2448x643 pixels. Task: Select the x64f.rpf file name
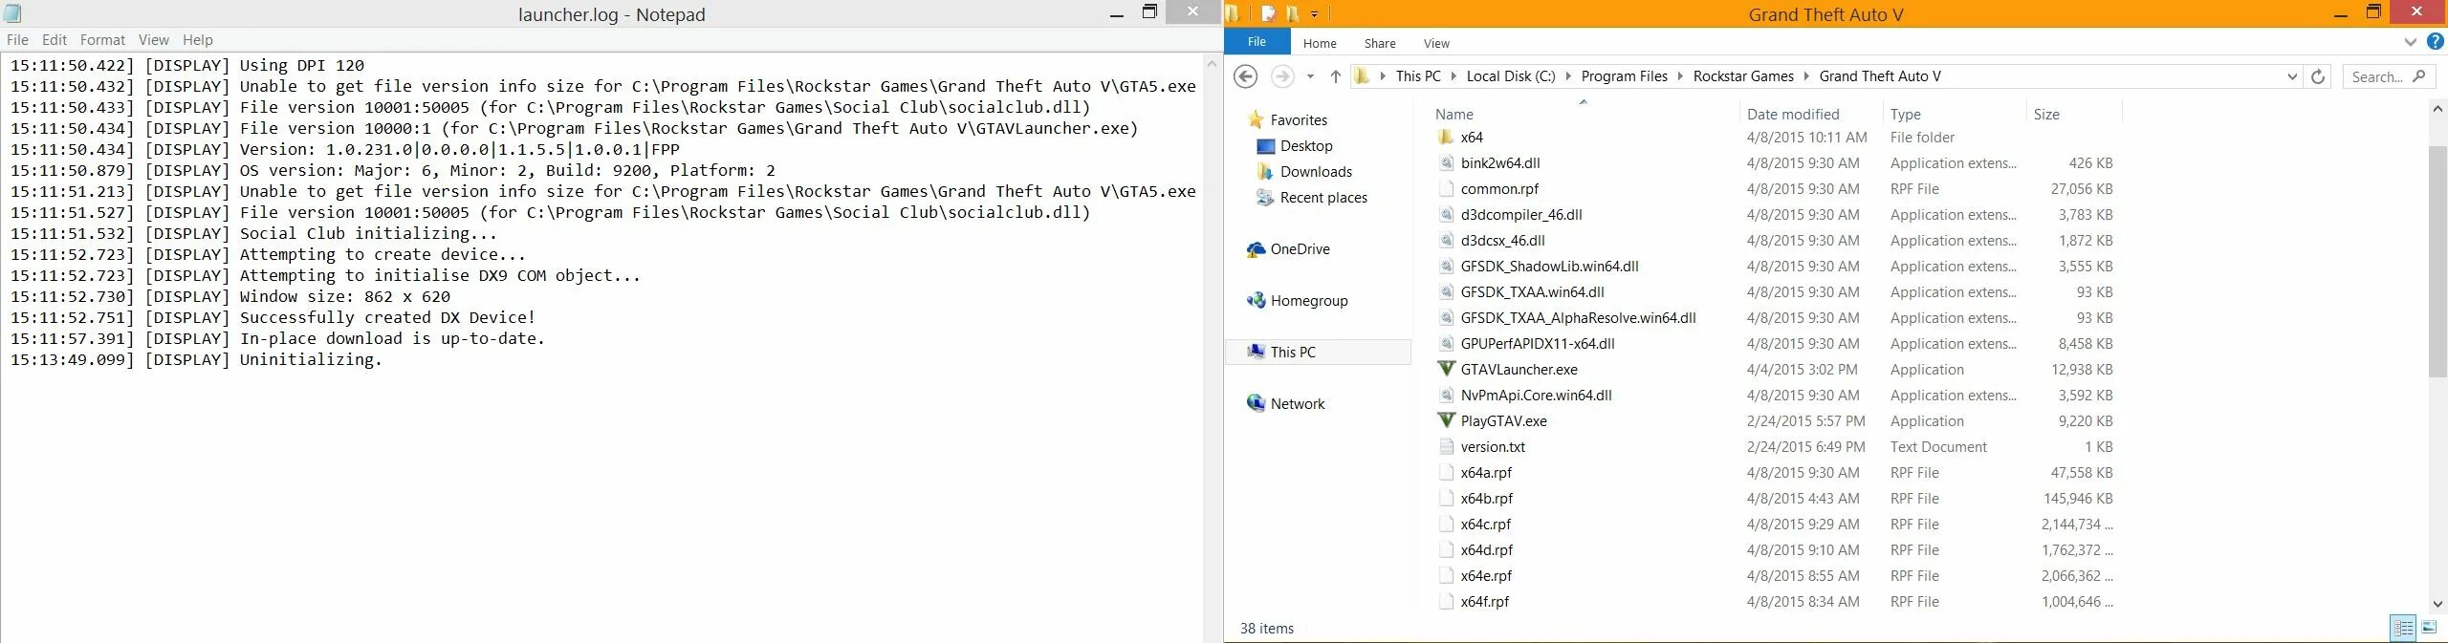click(x=1485, y=602)
